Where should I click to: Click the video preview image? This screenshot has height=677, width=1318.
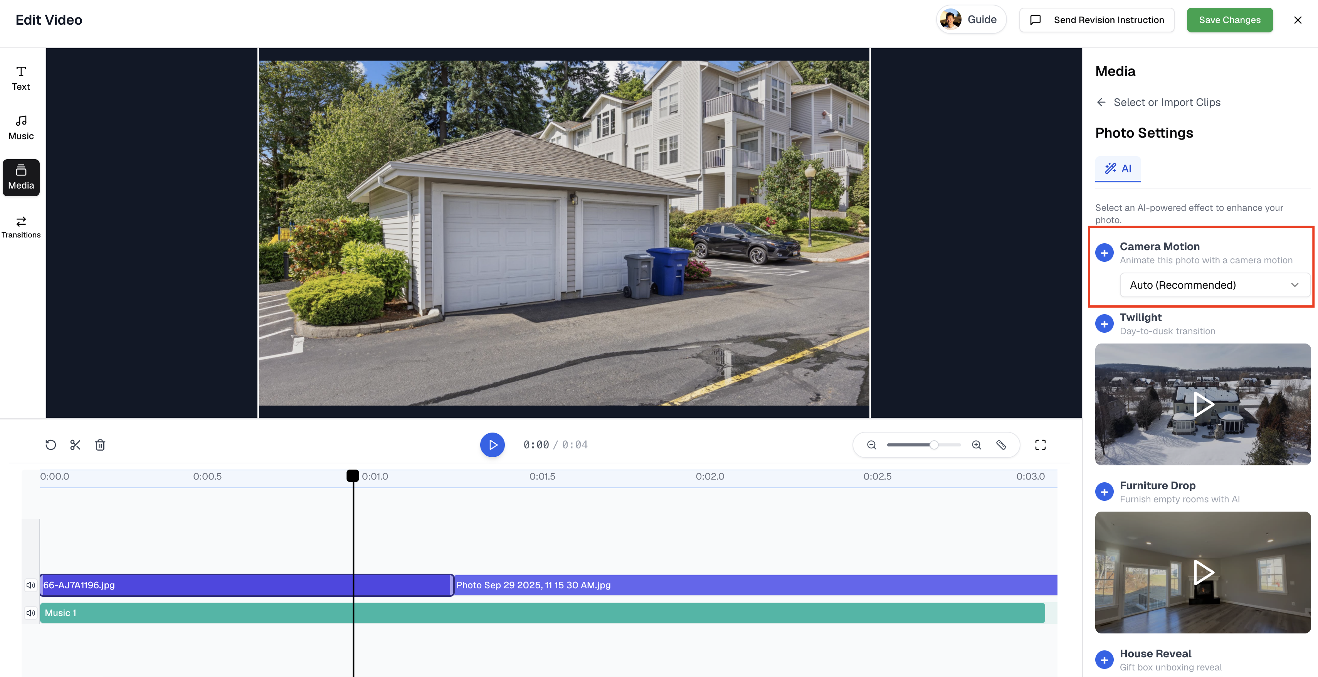click(x=564, y=233)
